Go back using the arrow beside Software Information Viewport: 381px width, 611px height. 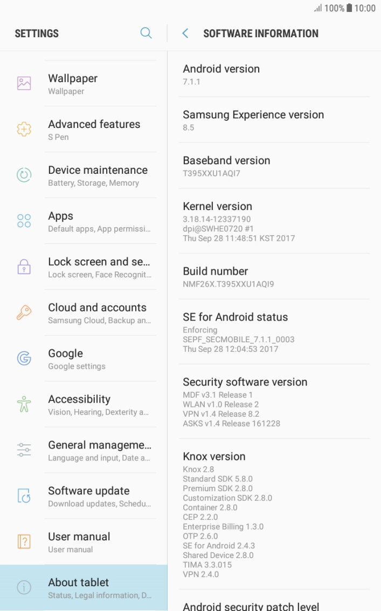pos(185,33)
